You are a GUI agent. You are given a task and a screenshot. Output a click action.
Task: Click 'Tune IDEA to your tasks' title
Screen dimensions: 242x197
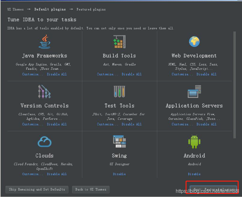42,20
